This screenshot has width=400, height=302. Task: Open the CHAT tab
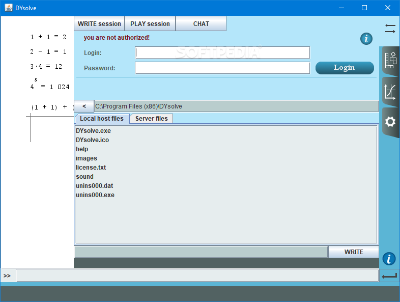click(201, 24)
